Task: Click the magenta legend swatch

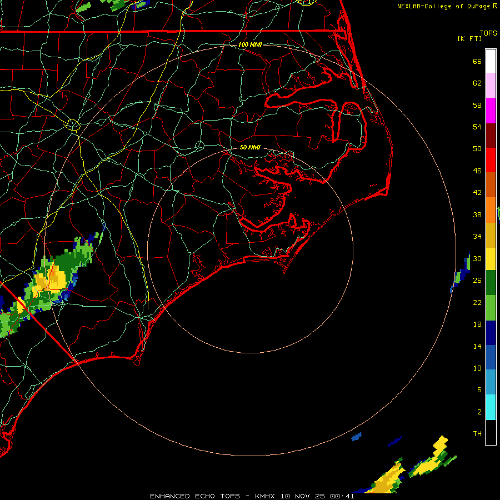Action: tap(491, 111)
